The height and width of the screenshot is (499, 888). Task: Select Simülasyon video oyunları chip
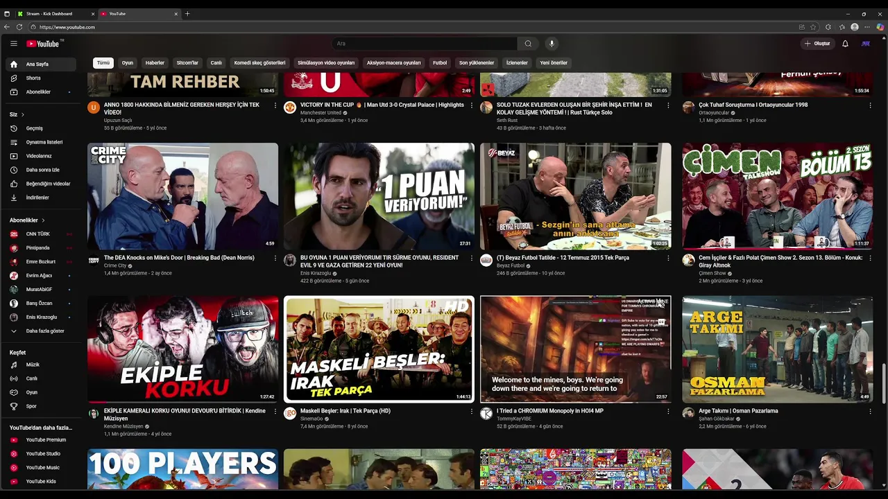(326, 62)
